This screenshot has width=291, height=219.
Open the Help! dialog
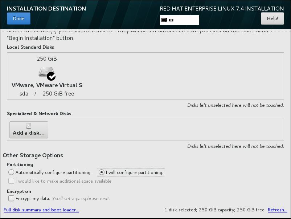coord(272,19)
